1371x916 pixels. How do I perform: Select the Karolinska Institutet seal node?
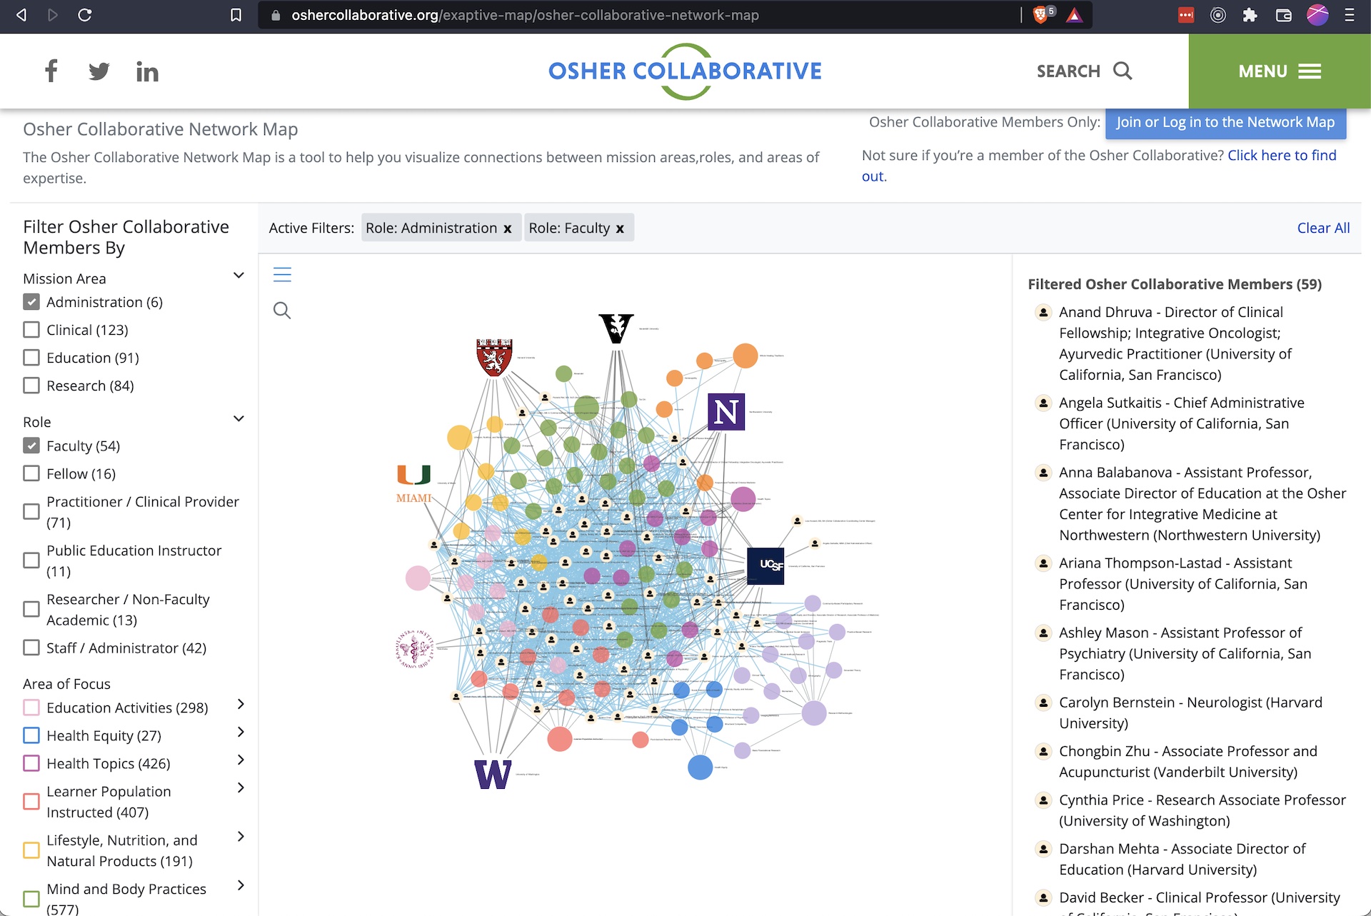click(415, 649)
